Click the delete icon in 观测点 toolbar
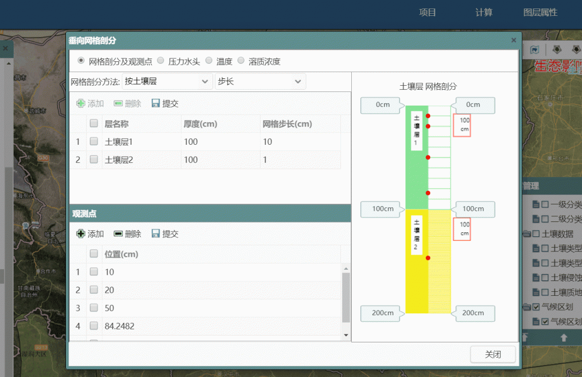This screenshot has width=582, height=377. point(118,234)
